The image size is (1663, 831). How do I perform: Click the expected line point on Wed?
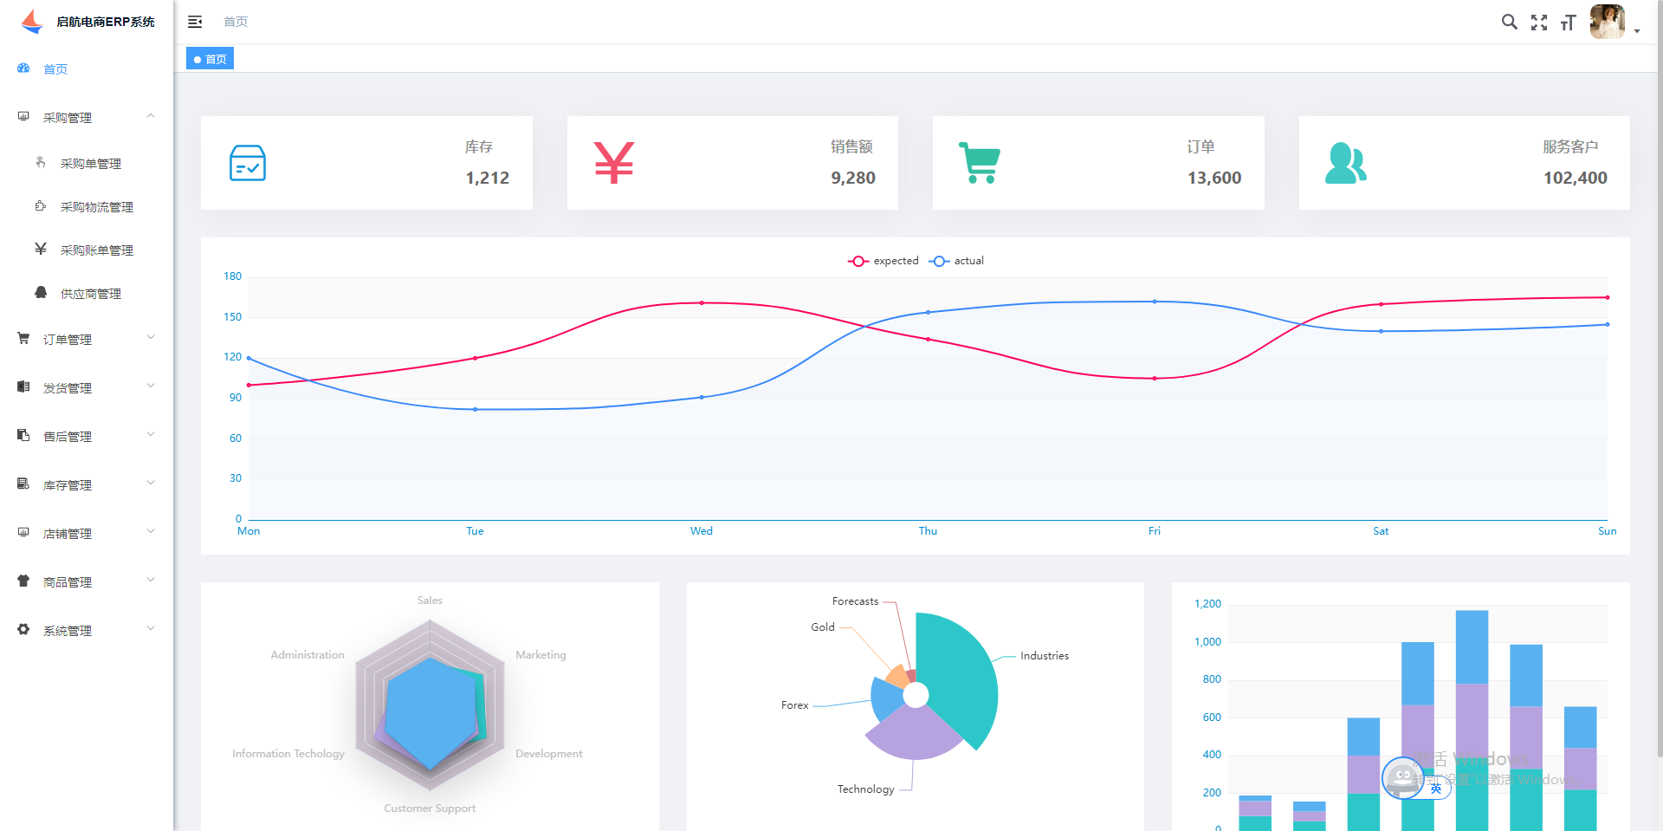pyautogui.click(x=702, y=302)
